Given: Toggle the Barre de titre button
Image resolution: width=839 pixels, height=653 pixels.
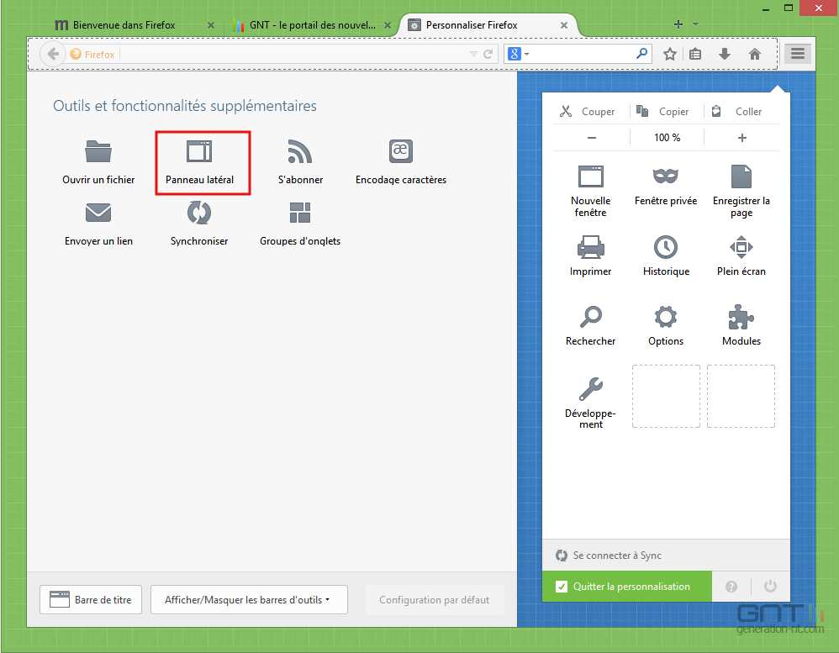Looking at the screenshot, I should pos(91,599).
